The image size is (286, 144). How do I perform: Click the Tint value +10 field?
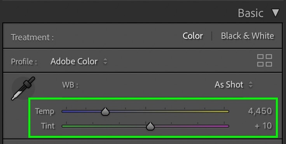[x=263, y=126]
